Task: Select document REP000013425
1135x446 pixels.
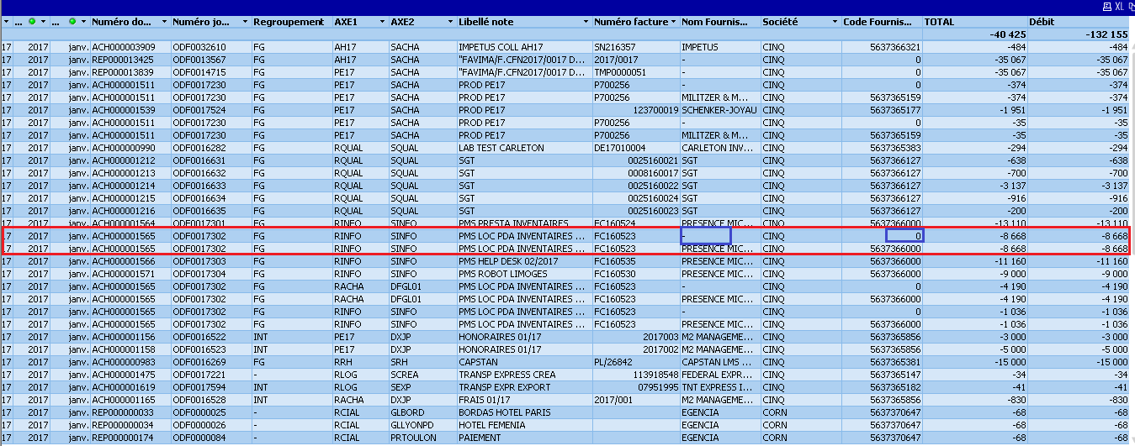Action: [123, 60]
